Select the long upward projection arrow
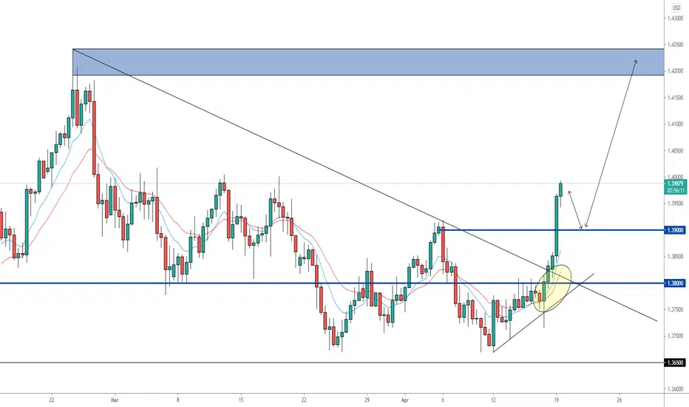 611,144
